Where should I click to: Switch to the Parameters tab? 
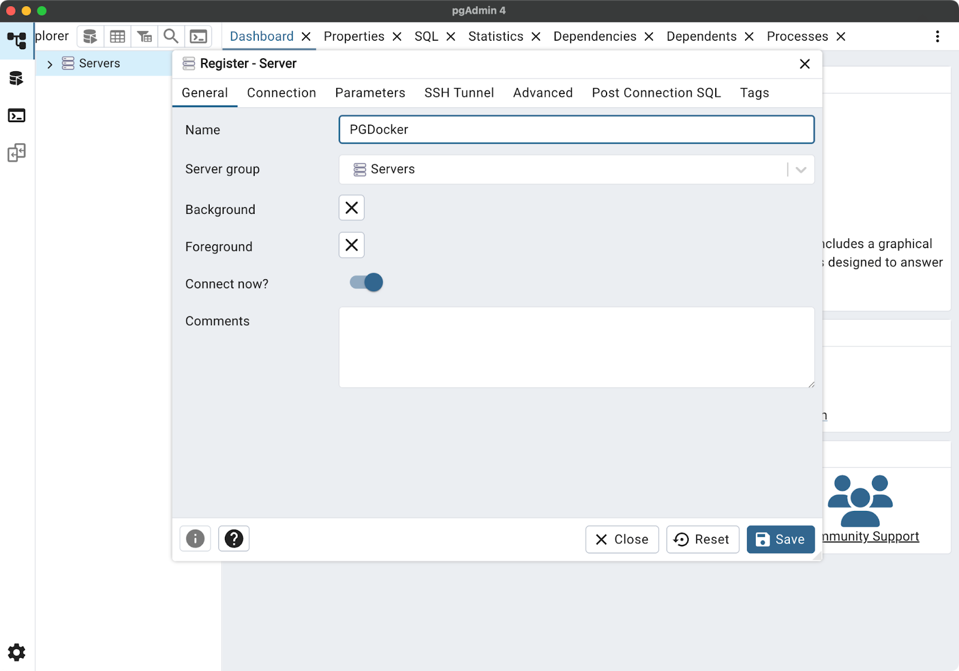tap(370, 93)
